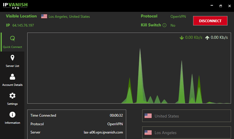Image resolution: width=234 pixels, height=139 pixels.
Task: Click the download speed 0.00 Kb/s
Action: pos(194,37)
